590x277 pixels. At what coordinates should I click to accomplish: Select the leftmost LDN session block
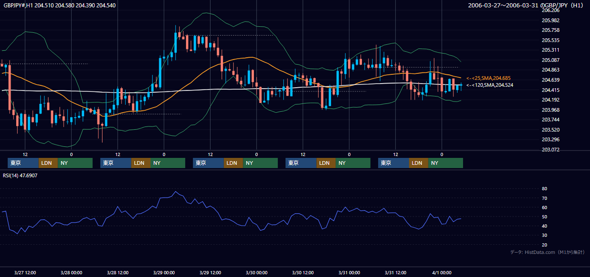[48, 163]
